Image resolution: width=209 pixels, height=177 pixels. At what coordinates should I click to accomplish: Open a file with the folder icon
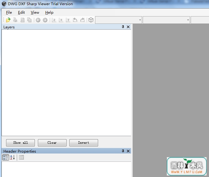8,20
